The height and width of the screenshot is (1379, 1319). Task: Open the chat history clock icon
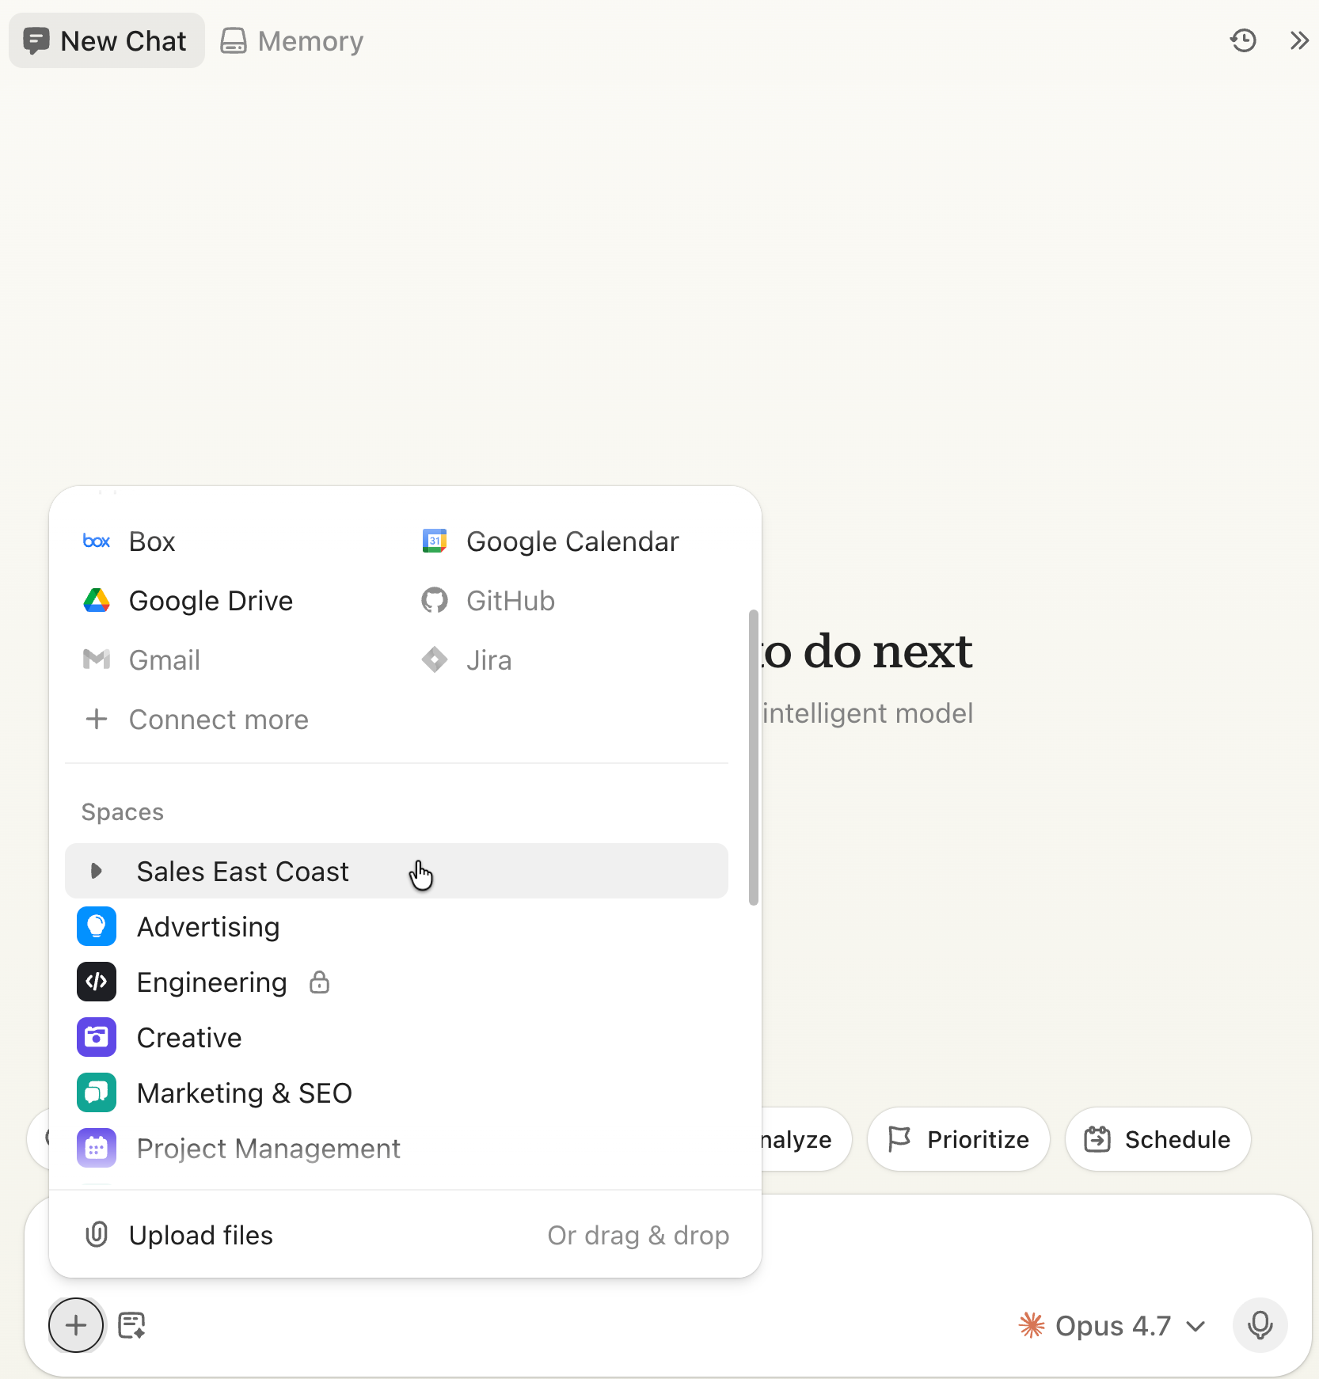[x=1243, y=40]
